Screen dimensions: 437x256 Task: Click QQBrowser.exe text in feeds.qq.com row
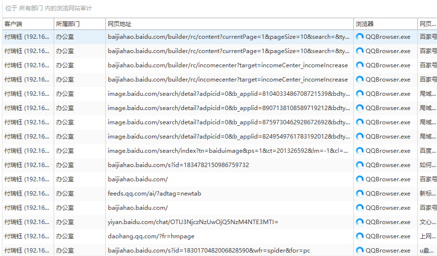tap(388, 194)
